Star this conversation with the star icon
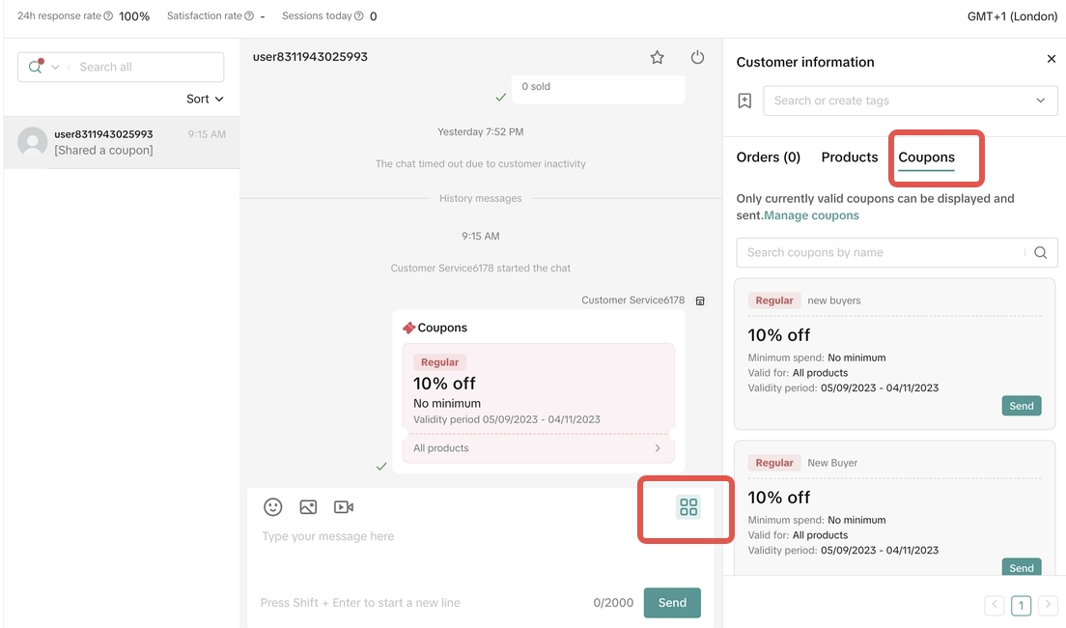Image resolution: width=1066 pixels, height=628 pixels. click(658, 58)
